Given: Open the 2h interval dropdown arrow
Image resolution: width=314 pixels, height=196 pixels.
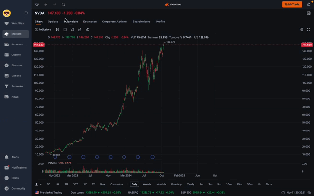Looking at the screenshot, I should 271,184.
